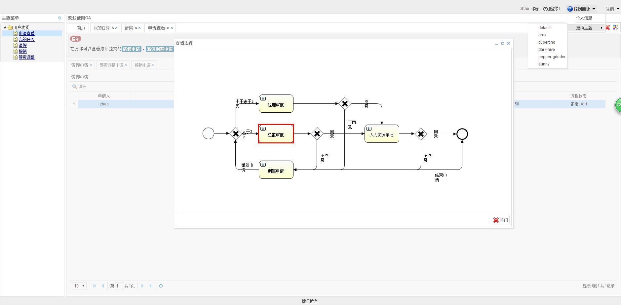Expand the 更换主题 submenu arrow
621x305 pixels.
pos(602,28)
